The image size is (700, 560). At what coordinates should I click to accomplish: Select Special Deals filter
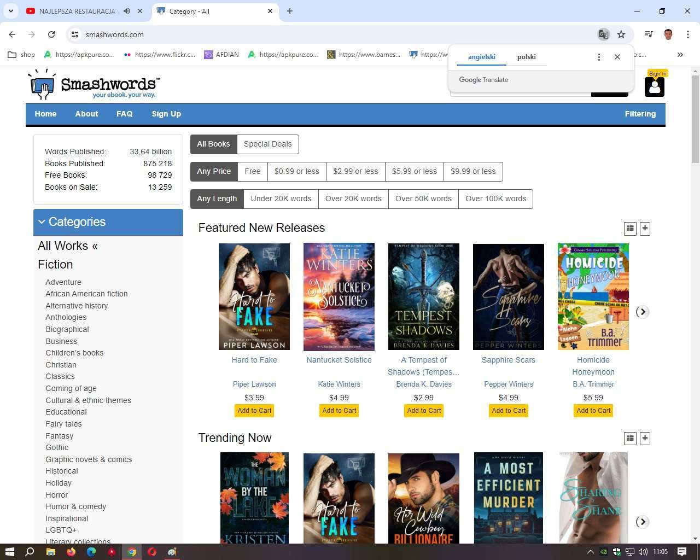[x=267, y=144]
